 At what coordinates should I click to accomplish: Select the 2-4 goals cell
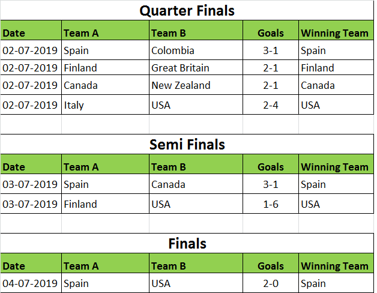pyautogui.click(x=271, y=105)
